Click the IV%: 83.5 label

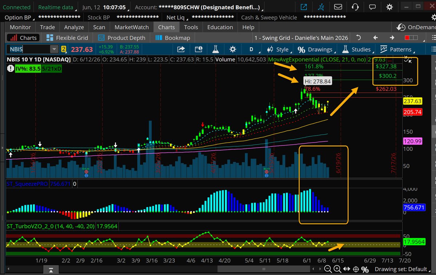point(27,69)
